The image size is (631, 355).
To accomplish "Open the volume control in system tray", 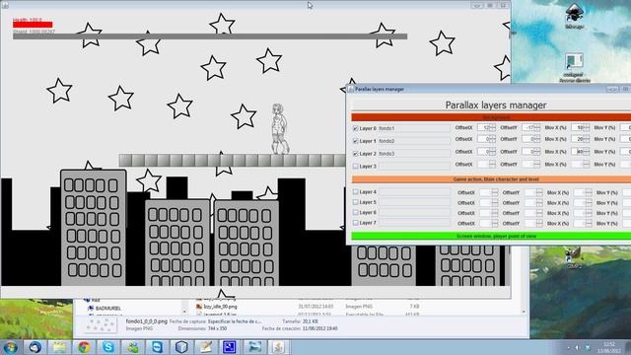I will (578, 347).
